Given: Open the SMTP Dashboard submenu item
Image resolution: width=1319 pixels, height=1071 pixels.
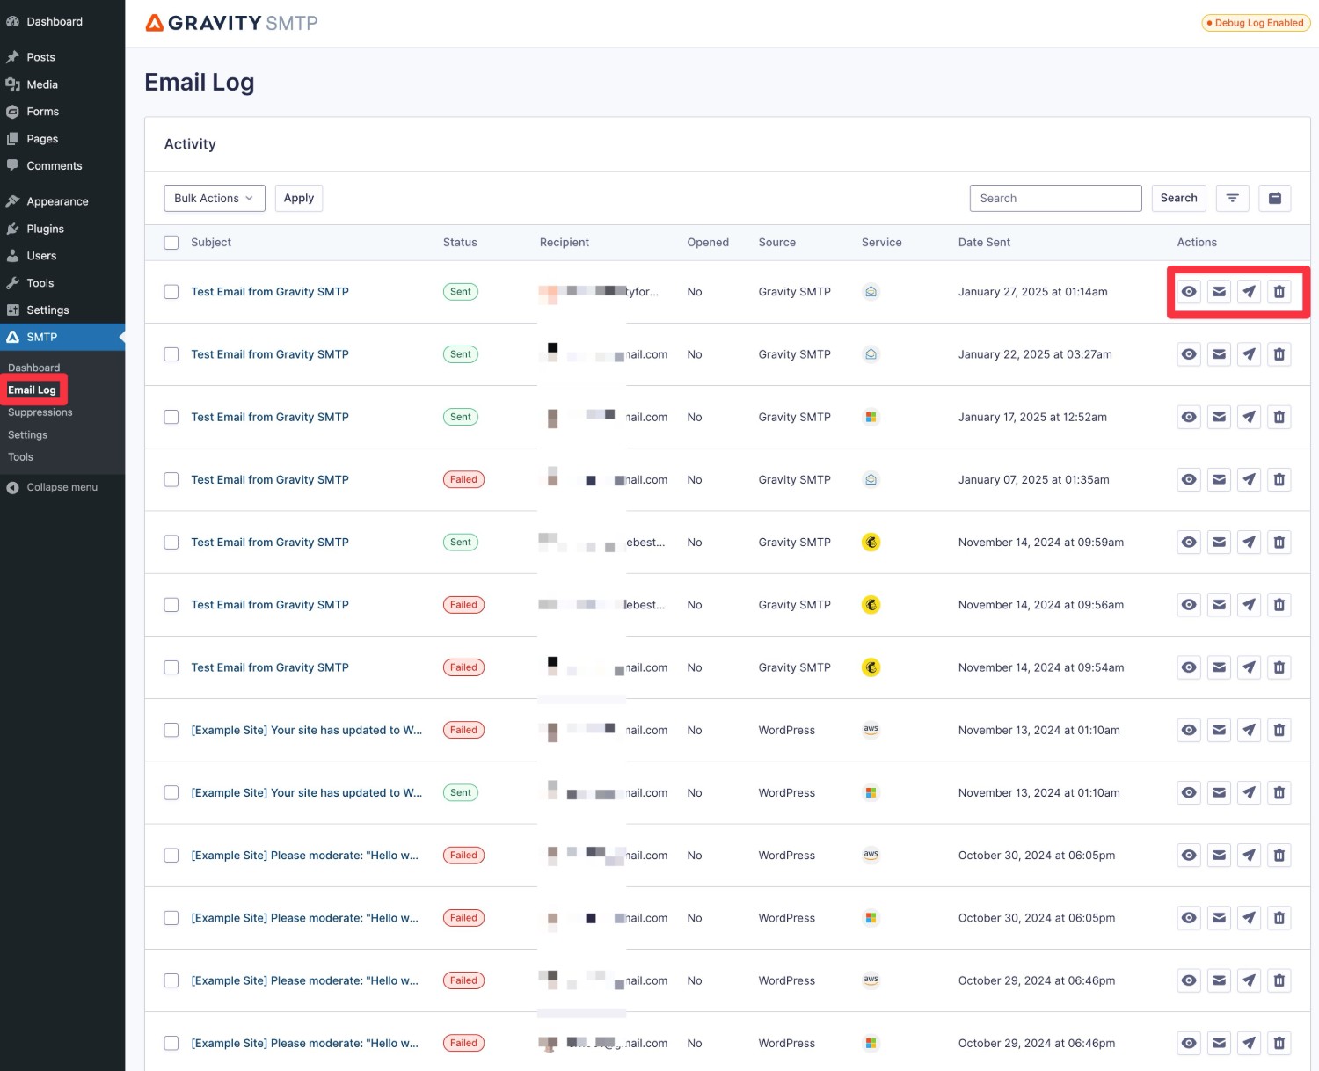Looking at the screenshot, I should [33, 368].
